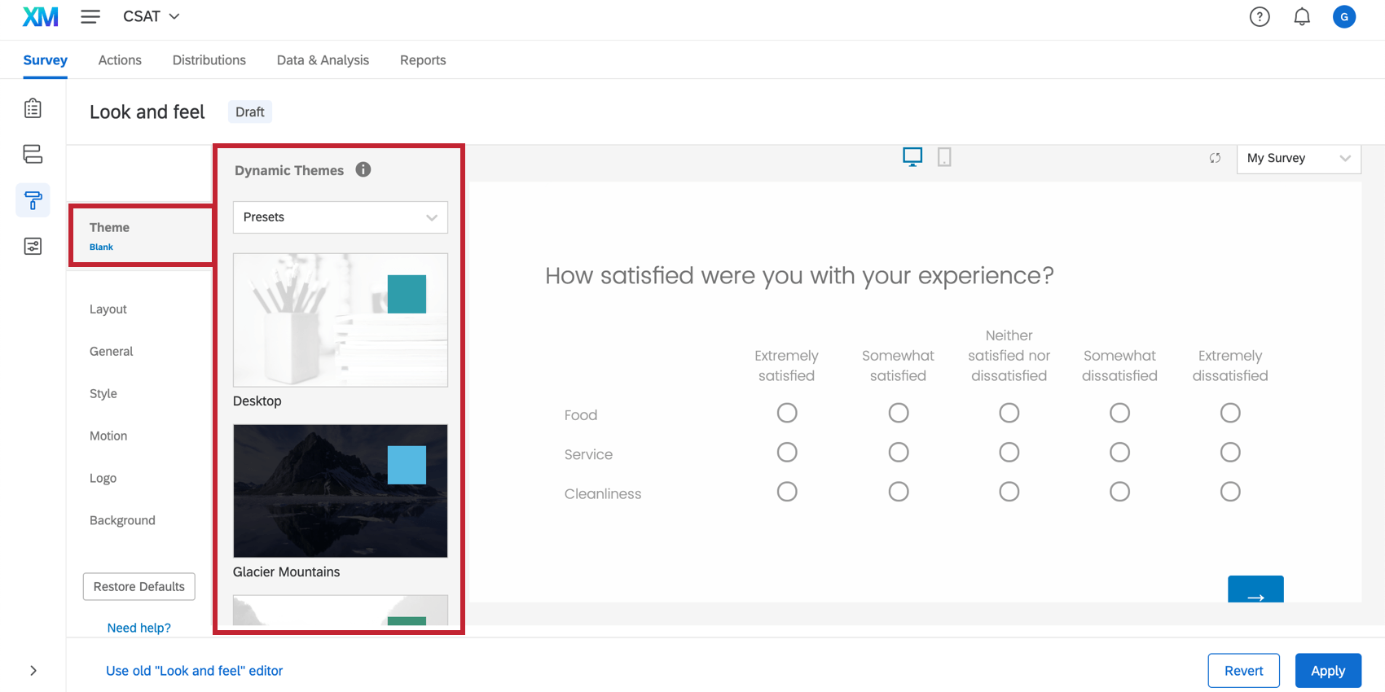Open the Data & Analysis tab

(323, 60)
